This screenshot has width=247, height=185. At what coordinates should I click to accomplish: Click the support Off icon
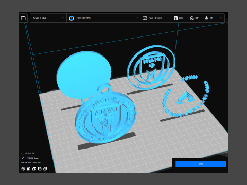[192, 18]
